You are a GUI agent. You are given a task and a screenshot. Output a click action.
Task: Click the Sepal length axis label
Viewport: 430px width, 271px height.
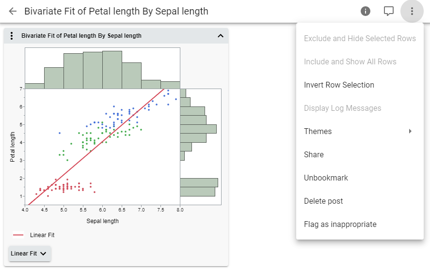[102, 221]
